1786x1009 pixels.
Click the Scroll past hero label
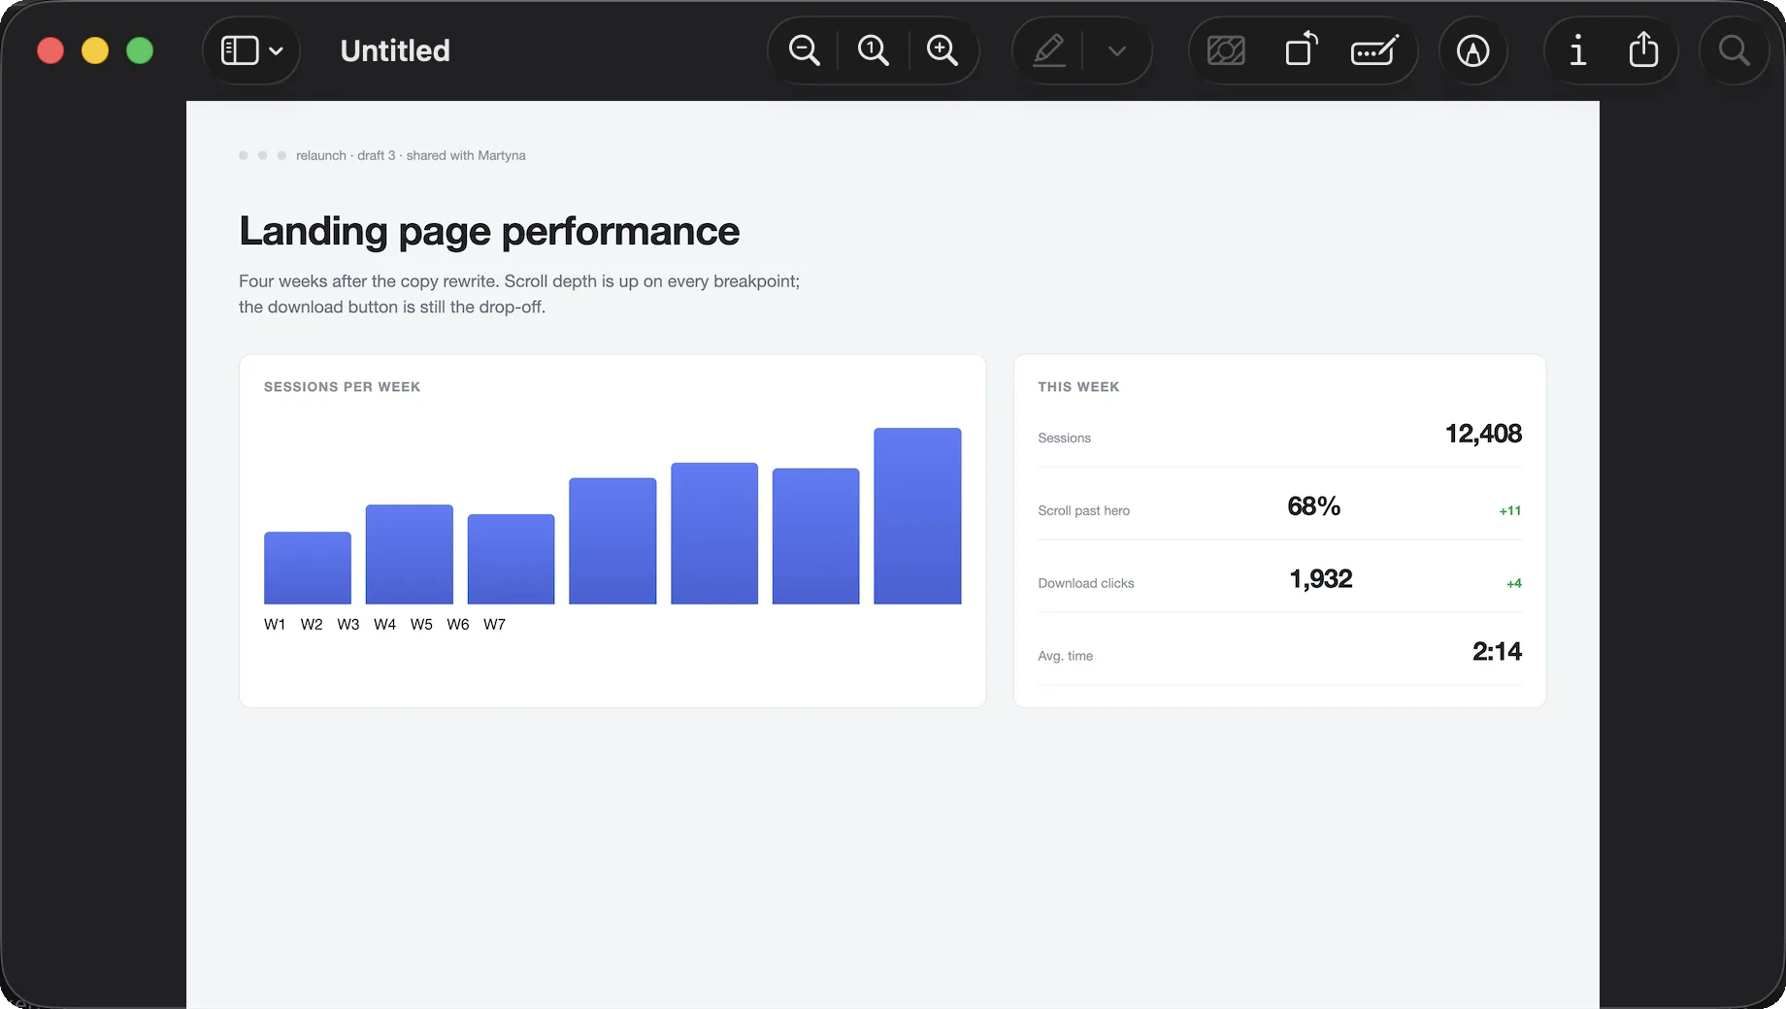pos(1083,510)
